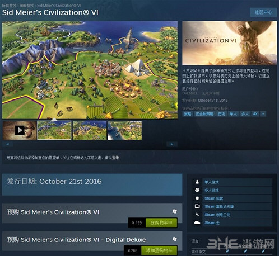Viewport: 279px width, 256px height.
Task: Open the Steam 云 link
Action: pyautogui.click(x=212, y=223)
